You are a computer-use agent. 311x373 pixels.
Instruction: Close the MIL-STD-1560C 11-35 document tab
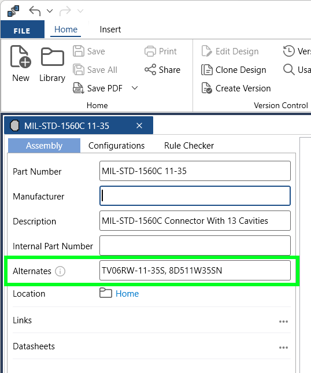(x=139, y=125)
